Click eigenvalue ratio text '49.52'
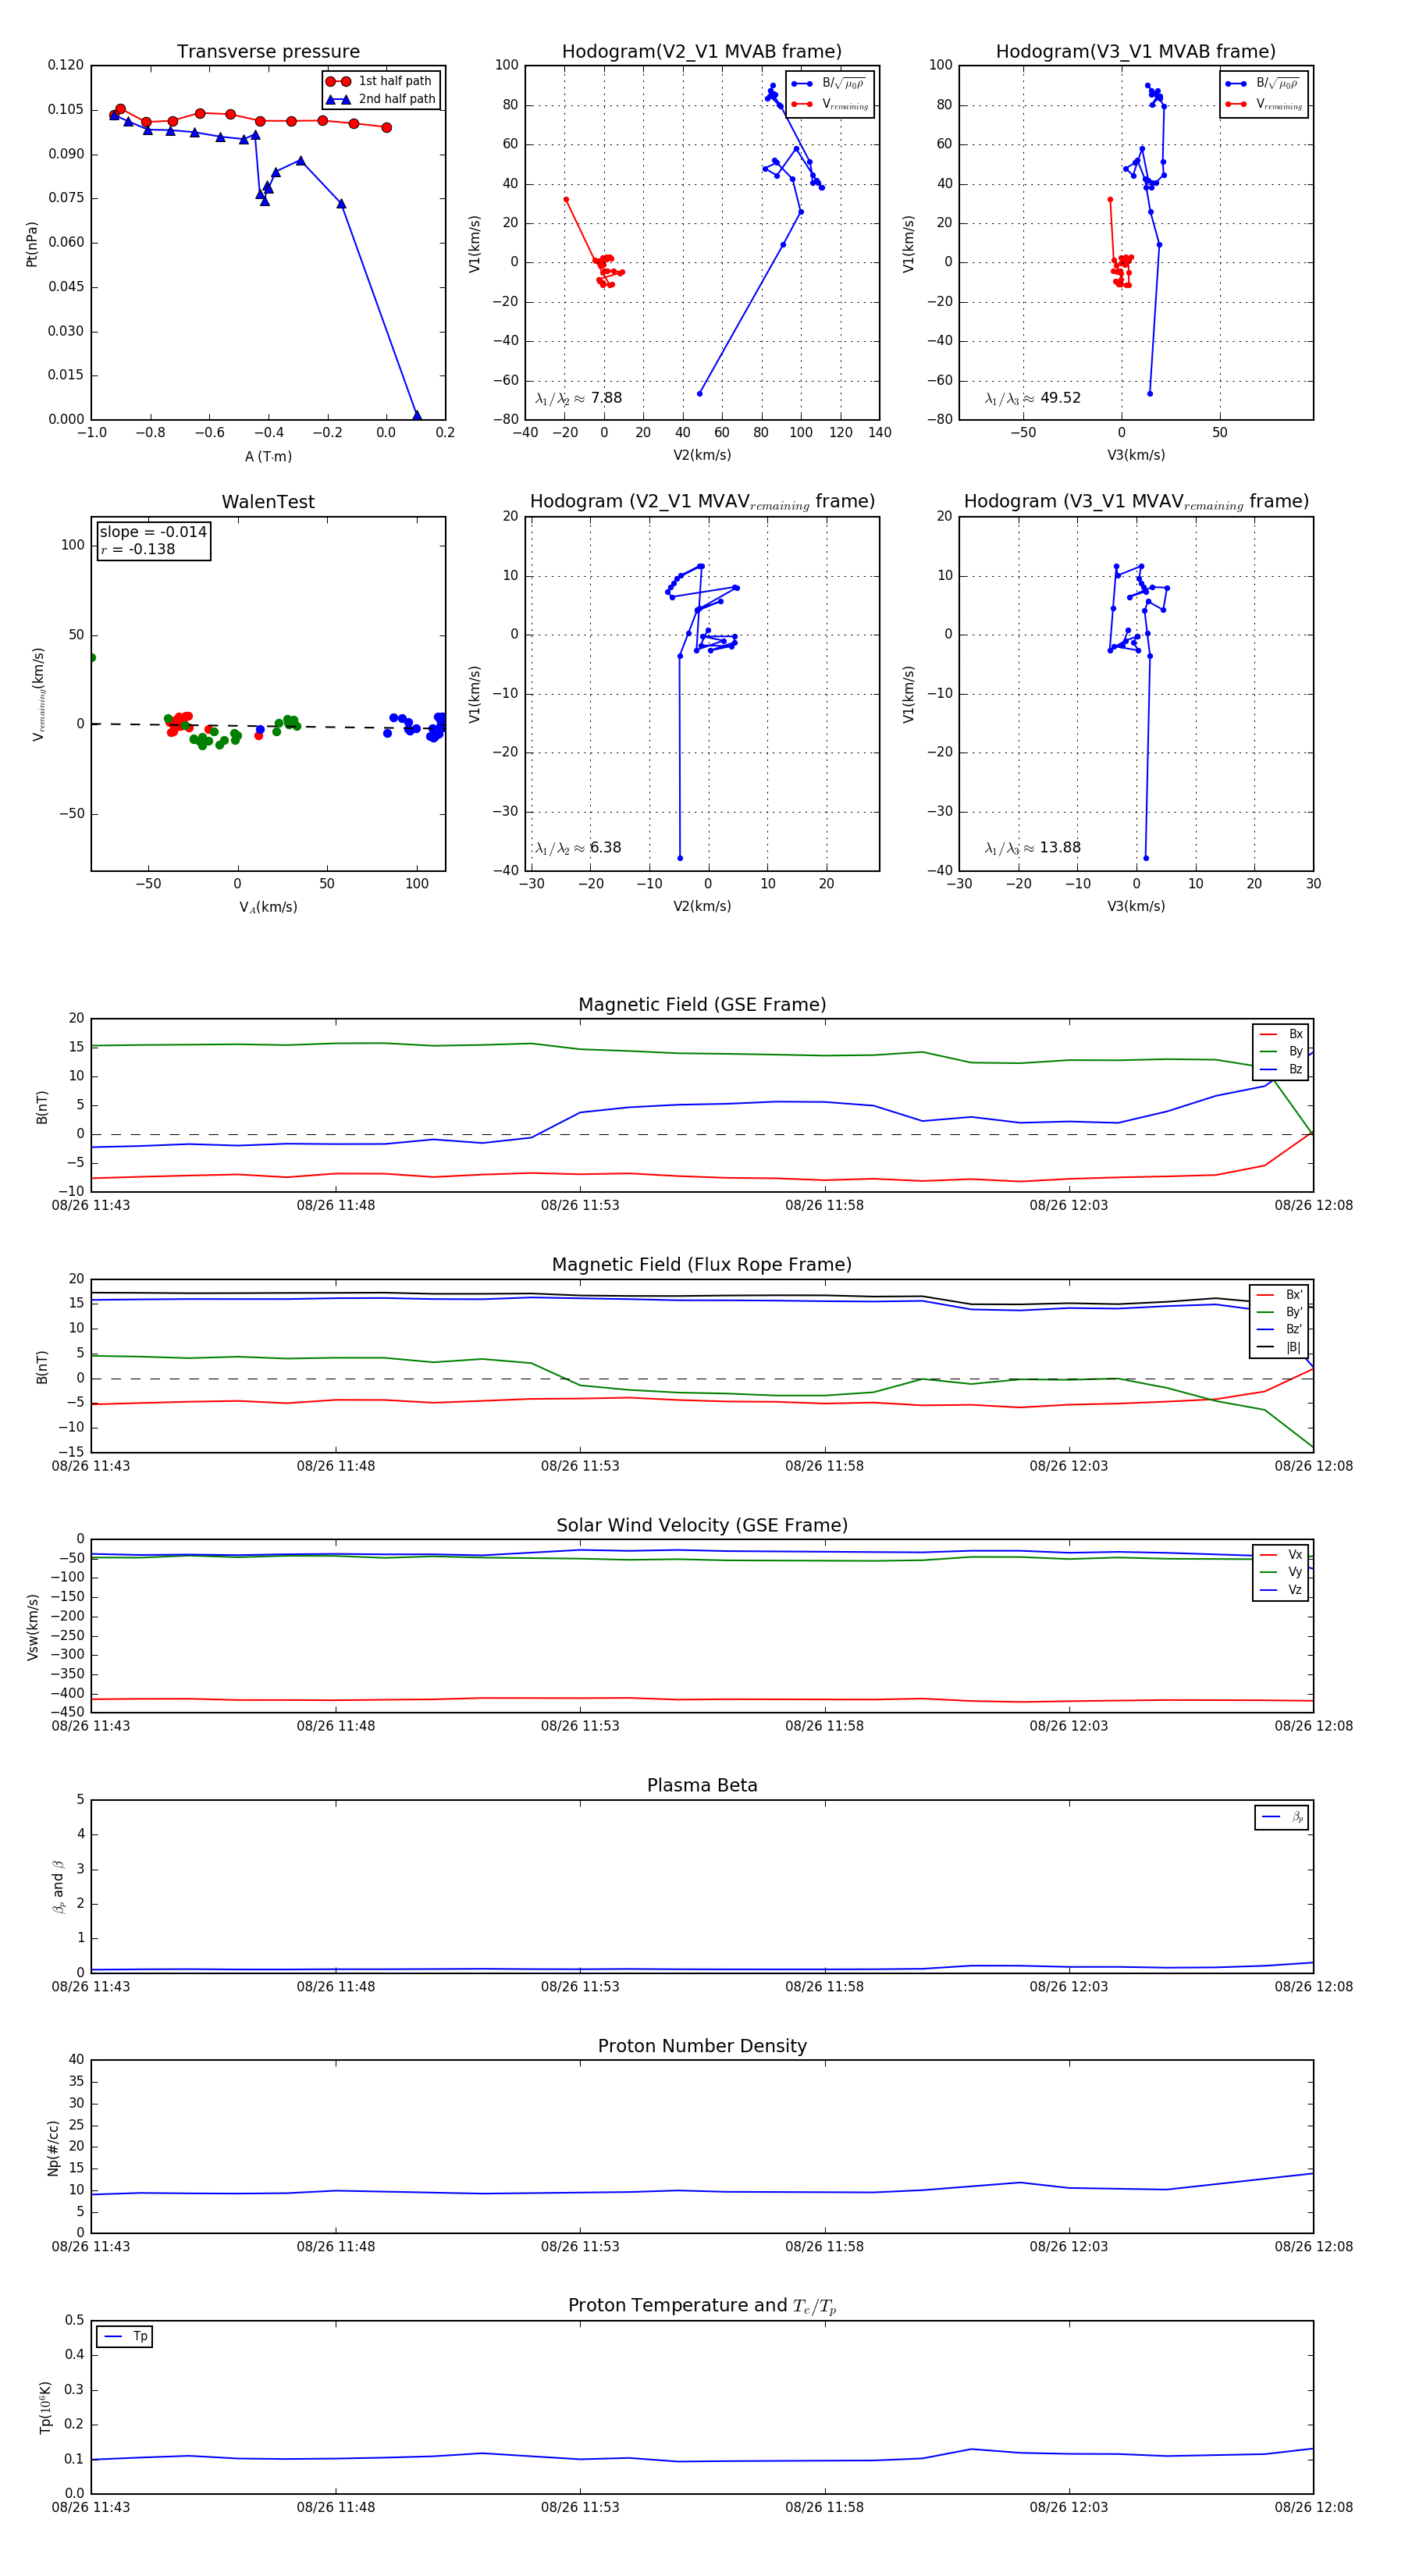The image size is (1405, 2576). (1060, 398)
